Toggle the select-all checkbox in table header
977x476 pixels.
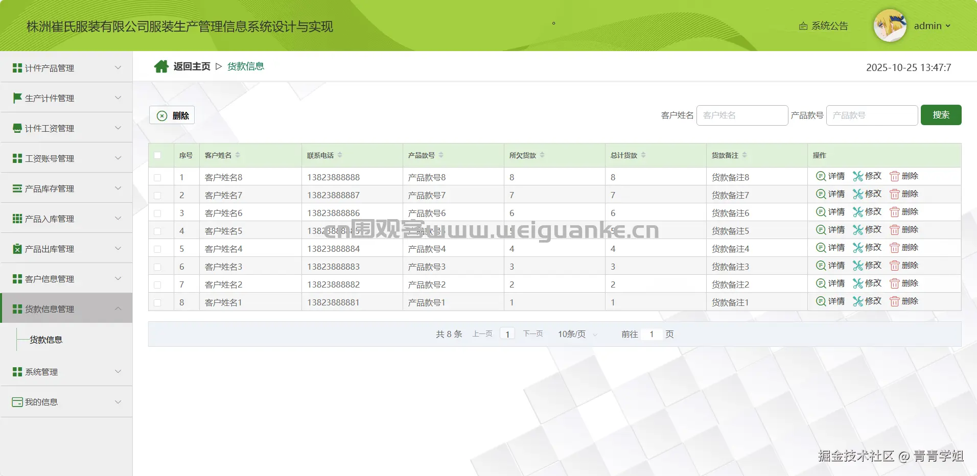(157, 155)
